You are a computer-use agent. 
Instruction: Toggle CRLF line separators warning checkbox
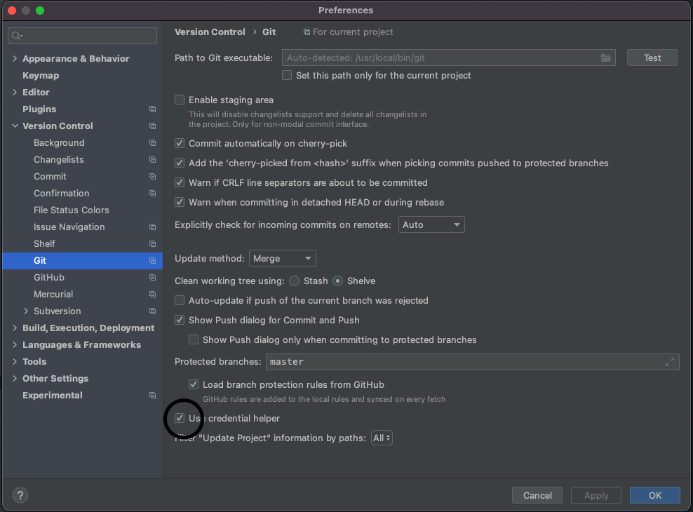pyautogui.click(x=180, y=182)
